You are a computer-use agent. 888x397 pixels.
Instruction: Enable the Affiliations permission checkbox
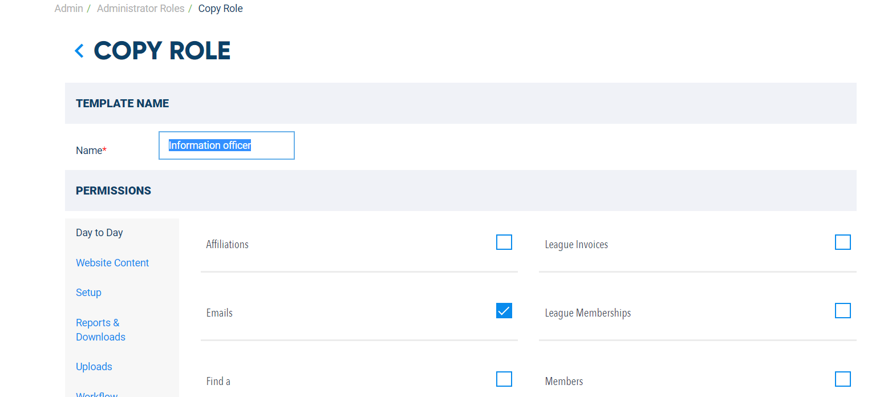pyautogui.click(x=504, y=242)
